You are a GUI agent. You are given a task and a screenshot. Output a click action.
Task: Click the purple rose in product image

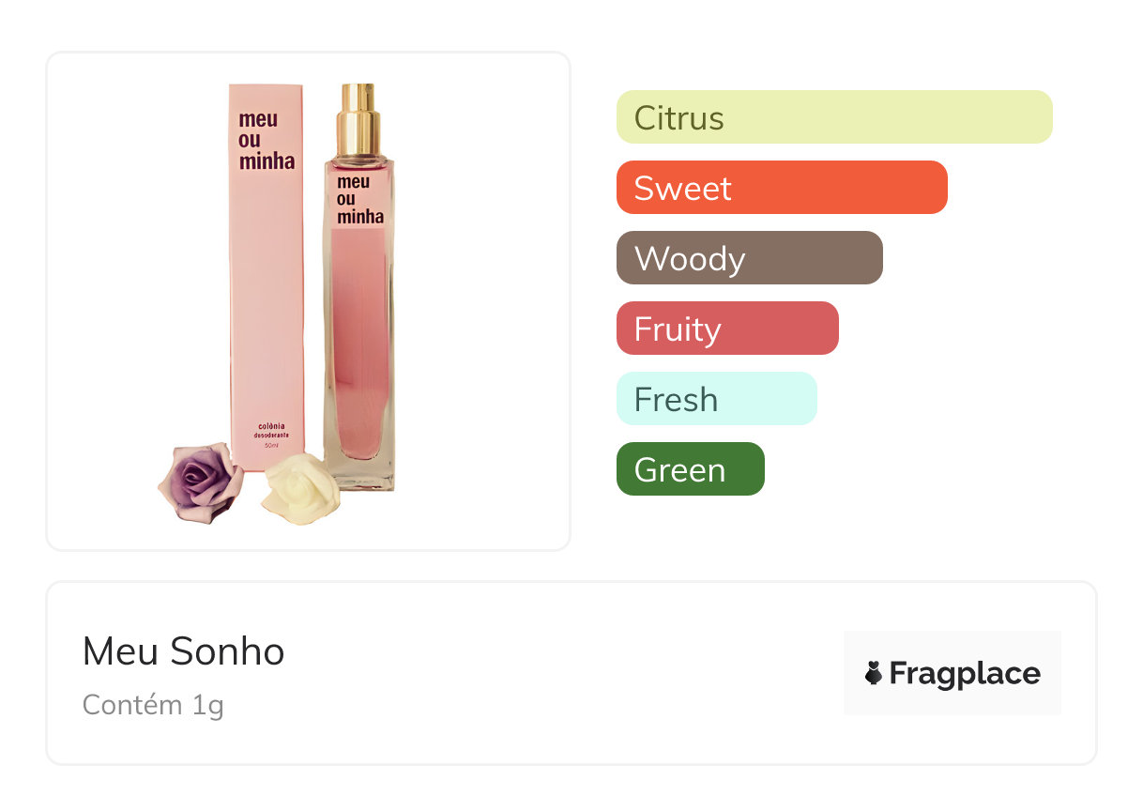click(x=198, y=482)
